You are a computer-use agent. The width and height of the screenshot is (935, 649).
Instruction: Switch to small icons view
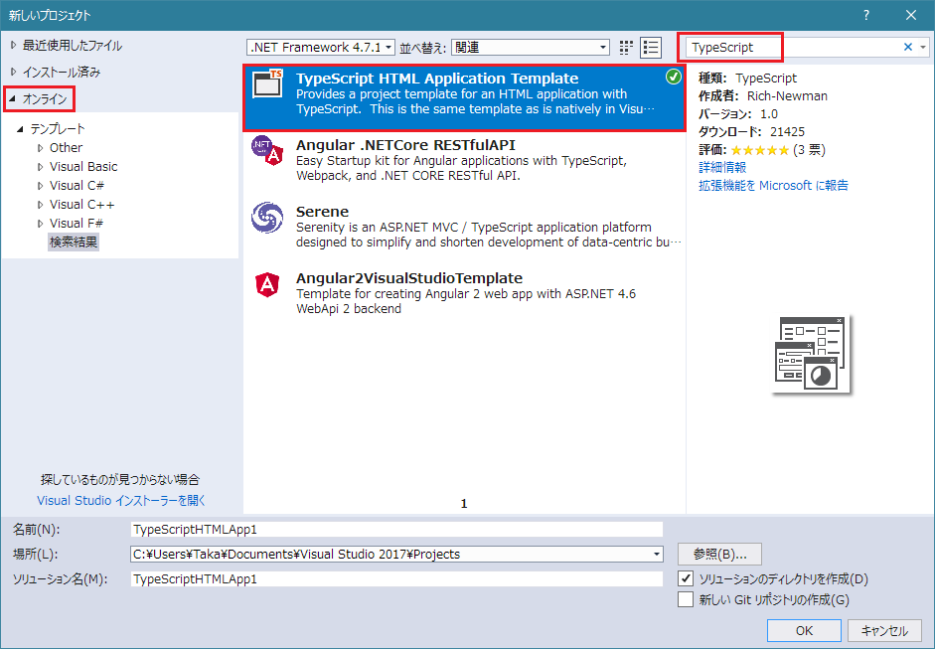626,48
